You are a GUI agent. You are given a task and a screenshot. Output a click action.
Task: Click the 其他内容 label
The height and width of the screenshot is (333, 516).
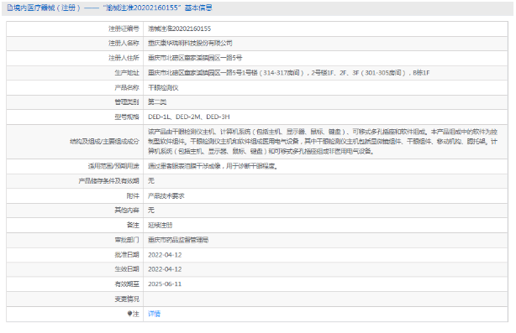click(x=127, y=211)
